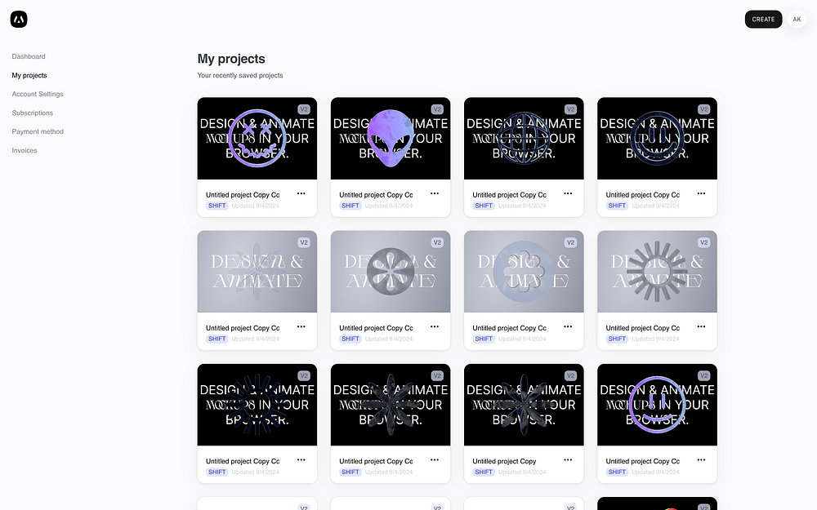Go to Dashboard in the sidebar
Viewport: 817px width, 510px height.
(x=29, y=56)
